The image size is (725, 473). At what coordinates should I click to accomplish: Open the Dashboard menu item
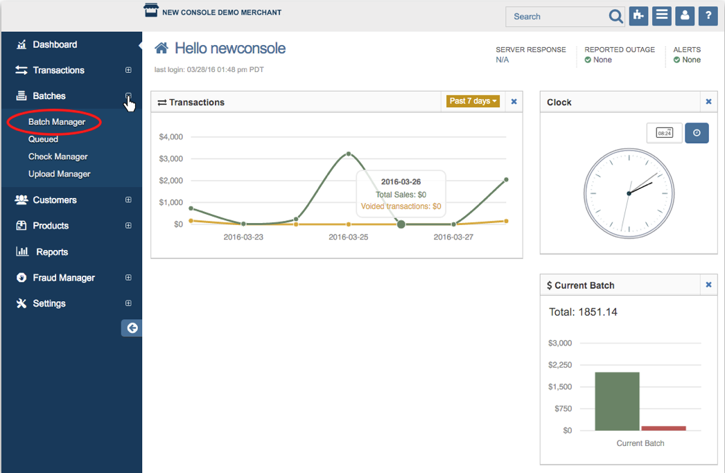pyautogui.click(x=53, y=44)
